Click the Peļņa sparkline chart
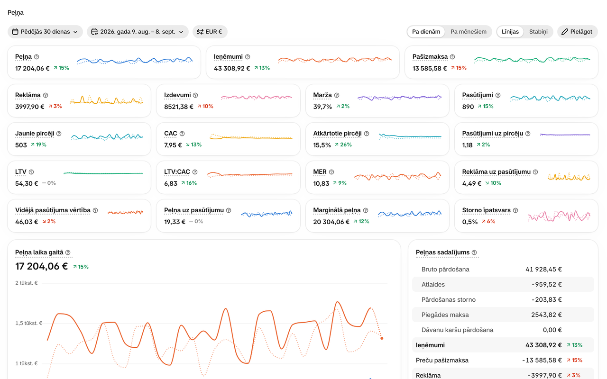This screenshot has width=607, height=379. pos(135,61)
